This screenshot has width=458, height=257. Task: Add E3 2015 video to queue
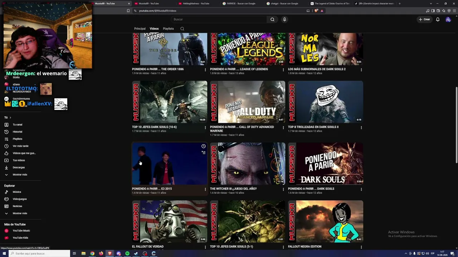203,152
